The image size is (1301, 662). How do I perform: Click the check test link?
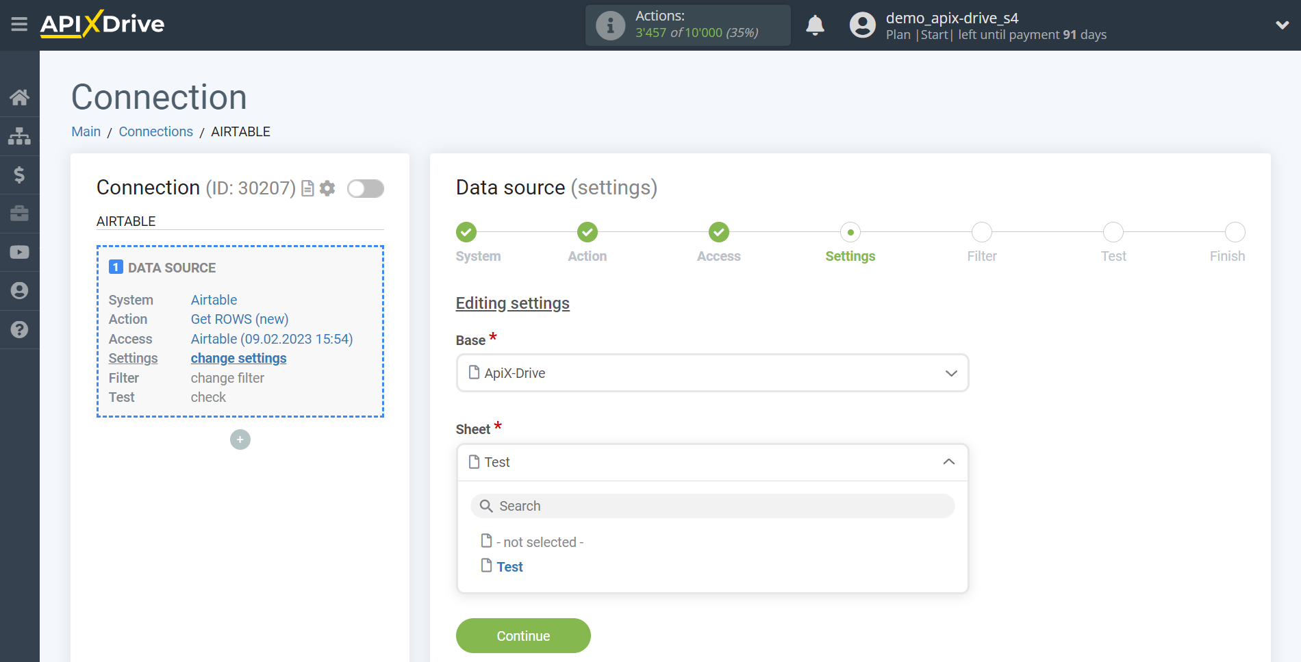click(x=208, y=397)
